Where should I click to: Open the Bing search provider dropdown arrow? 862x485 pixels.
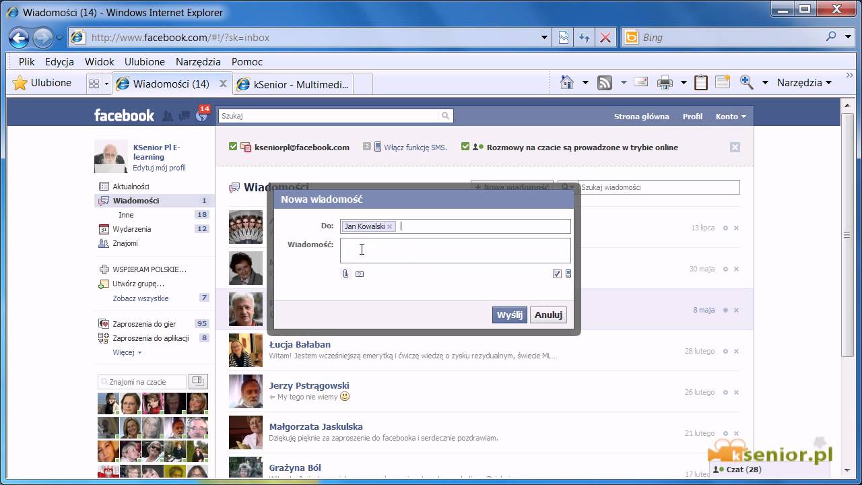click(x=849, y=38)
